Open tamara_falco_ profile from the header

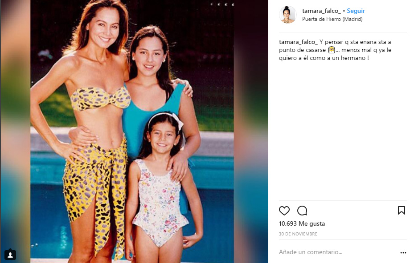pos(321,11)
